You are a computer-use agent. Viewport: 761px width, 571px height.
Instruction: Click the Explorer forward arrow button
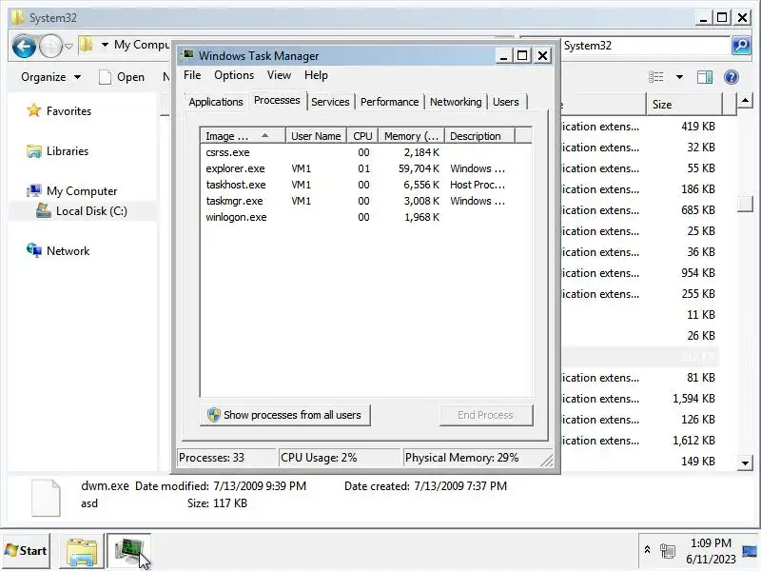pos(50,47)
